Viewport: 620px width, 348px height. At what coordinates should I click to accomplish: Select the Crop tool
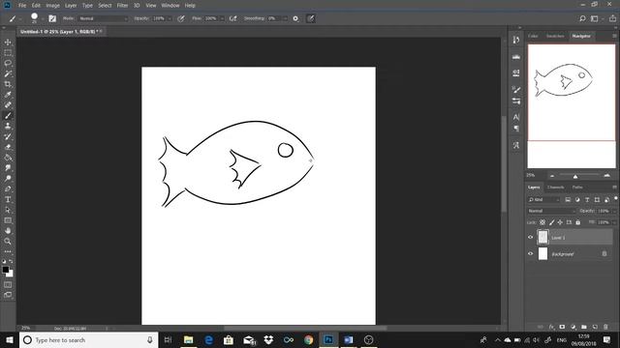(x=8, y=84)
